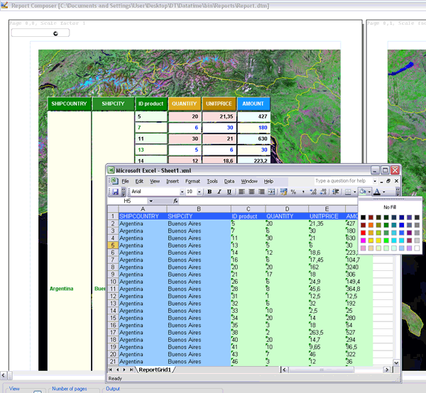Click the SHIPCOUNTRY header in the report
This screenshot has width=426, height=393.
pyautogui.click(x=69, y=104)
